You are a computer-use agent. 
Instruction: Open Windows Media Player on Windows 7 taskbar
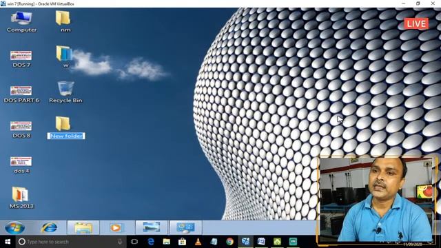coord(116,227)
